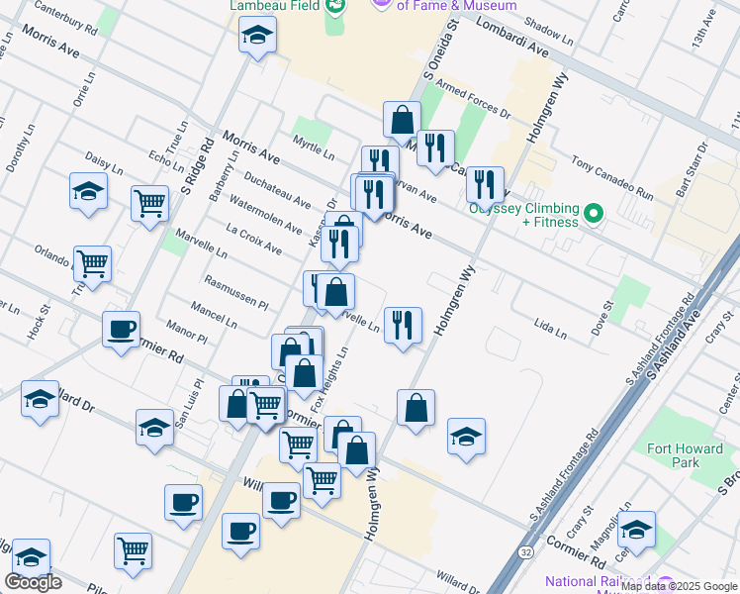Open the restaurant marker between Marvelle Ln and Holmgren Wy

(403, 329)
